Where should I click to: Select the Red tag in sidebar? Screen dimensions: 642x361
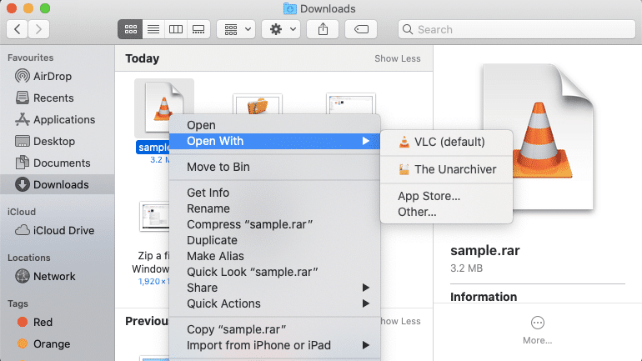[43, 322]
